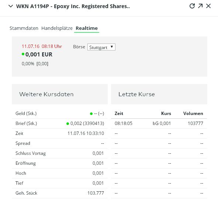
Task: Switch to the Stammdaten tab
Action: 24,28
